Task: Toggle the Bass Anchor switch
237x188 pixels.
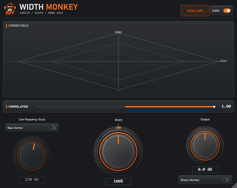Action: pos(53,128)
